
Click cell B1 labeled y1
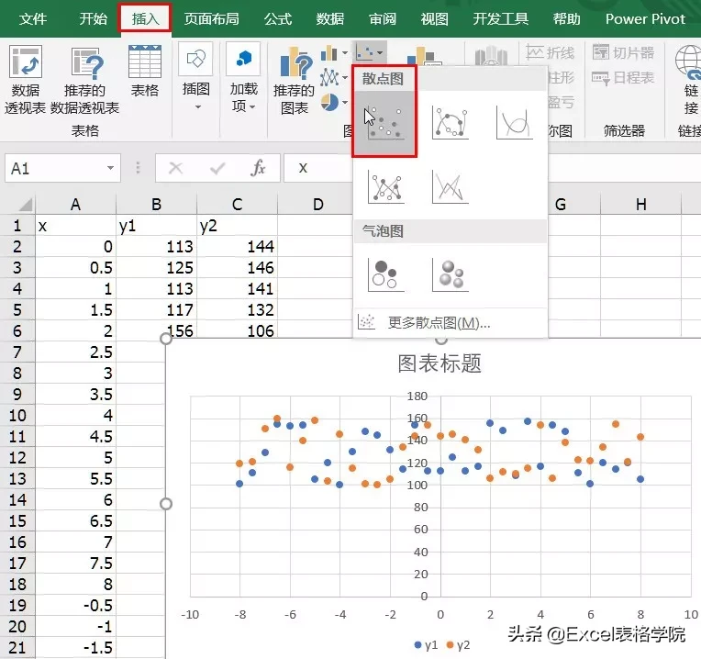156,226
